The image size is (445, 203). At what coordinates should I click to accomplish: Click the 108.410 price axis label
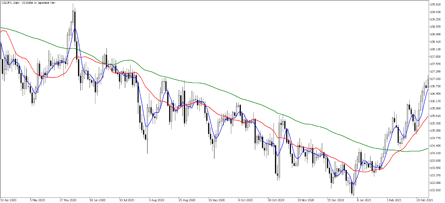(x=435, y=42)
